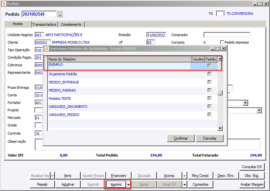Tick the Padrão checkbox for VARIAVEIS_PEDIDO
The image size is (270, 191).
pyautogui.click(x=209, y=114)
